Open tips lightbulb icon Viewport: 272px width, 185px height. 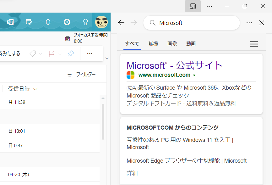[x=85, y=22]
